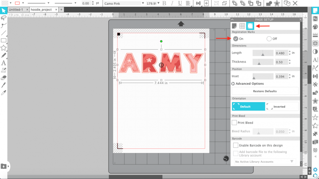Image resolution: width=319 pixels, height=179 pixels.
Task: Open the puzzle piece panel
Action: tap(315, 134)
